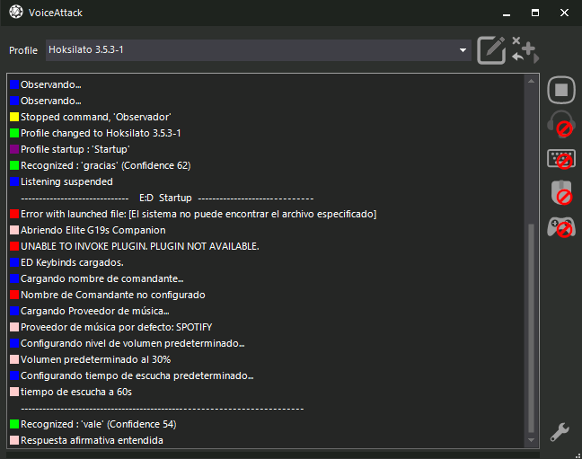Screen dimensions: 582x459
Task: Toggle keyboard shortcuts disabled icon
Action: (561, 159)
